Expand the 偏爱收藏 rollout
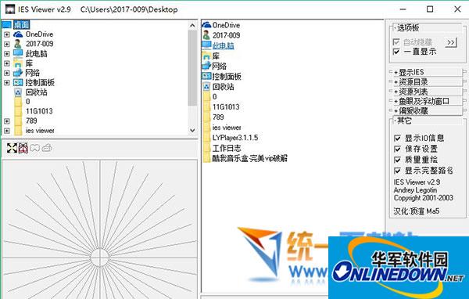The width and height of the screenshot is (469, 299). coord(428,111)
